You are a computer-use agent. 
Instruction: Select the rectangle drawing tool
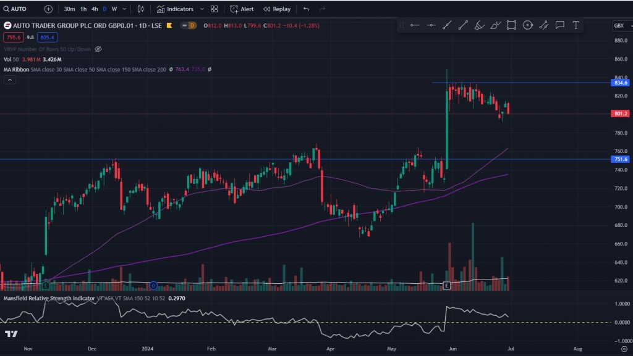(x=511, y=25)
